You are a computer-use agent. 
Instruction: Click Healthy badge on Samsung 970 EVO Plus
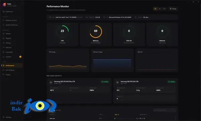point(105,82)
